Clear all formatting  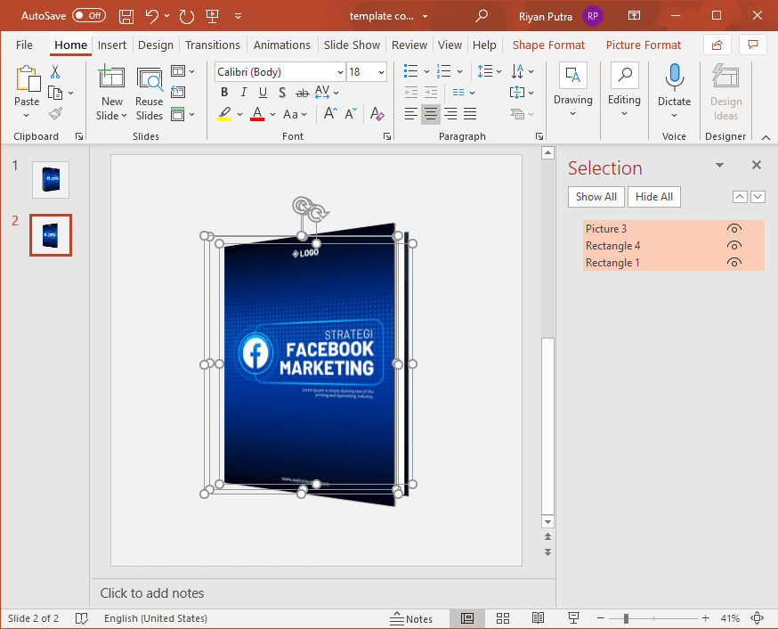[x=377, y=114]
